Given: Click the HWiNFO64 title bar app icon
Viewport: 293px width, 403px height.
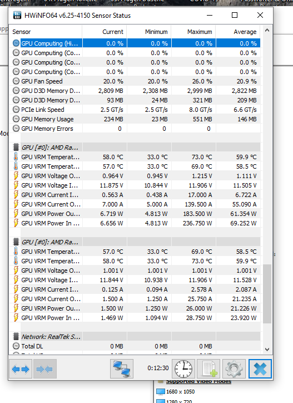Looking at the screenshot, I should [x=17, y=16].
